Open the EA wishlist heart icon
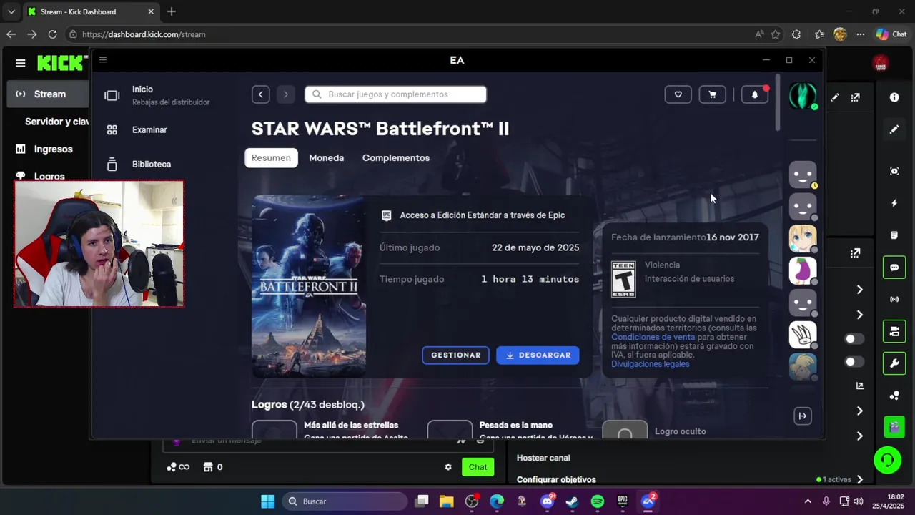Viewport: 915px width, 515px height. pos(678,94)
